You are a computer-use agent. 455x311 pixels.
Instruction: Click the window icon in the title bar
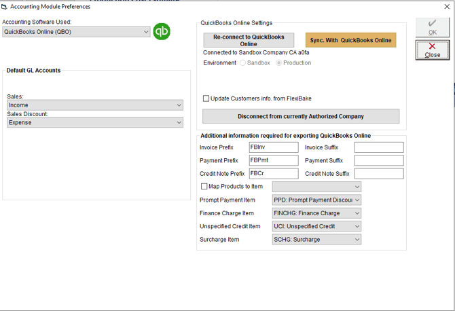4,7
